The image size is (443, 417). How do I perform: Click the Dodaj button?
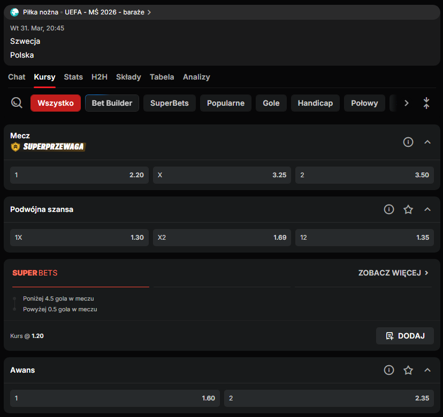point(405,336)
